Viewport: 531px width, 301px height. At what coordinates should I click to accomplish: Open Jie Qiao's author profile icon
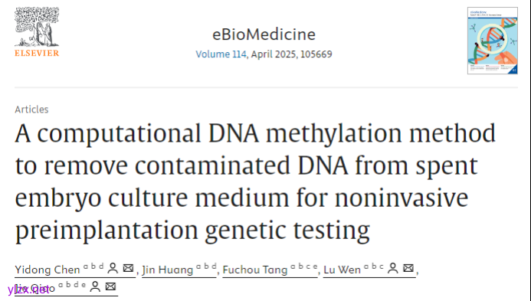click(95, 286)
